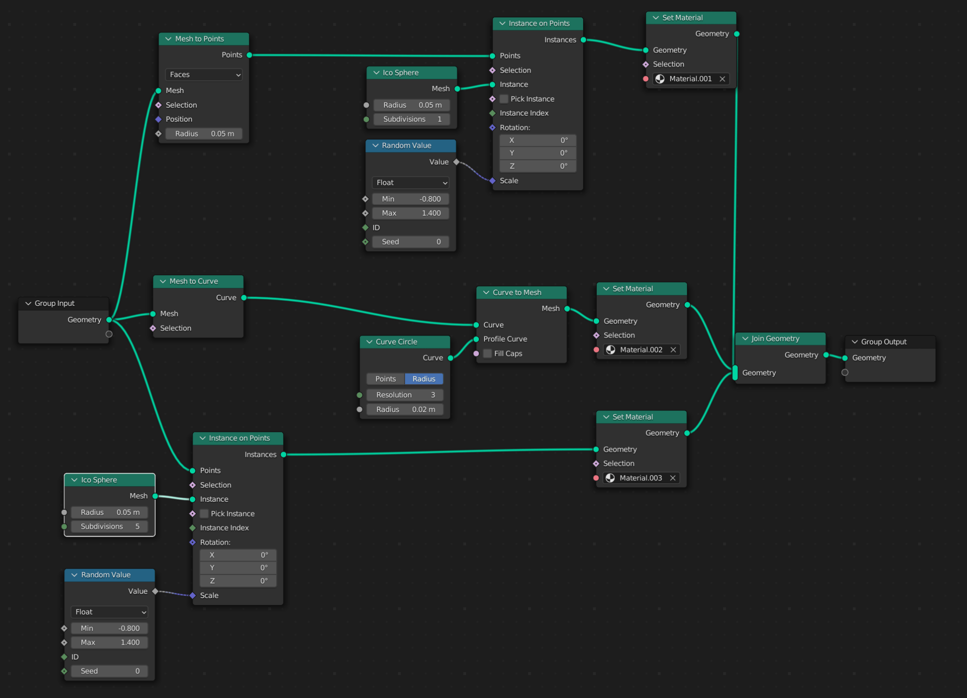Click the Subdivisions 5 field
Screen dimensions: 967x698
pos(110,526)
